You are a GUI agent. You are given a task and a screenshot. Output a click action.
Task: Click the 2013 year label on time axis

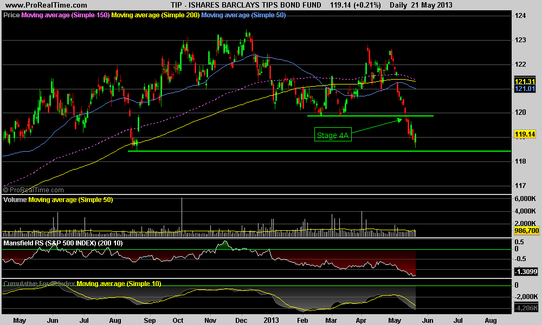(272, 321)
